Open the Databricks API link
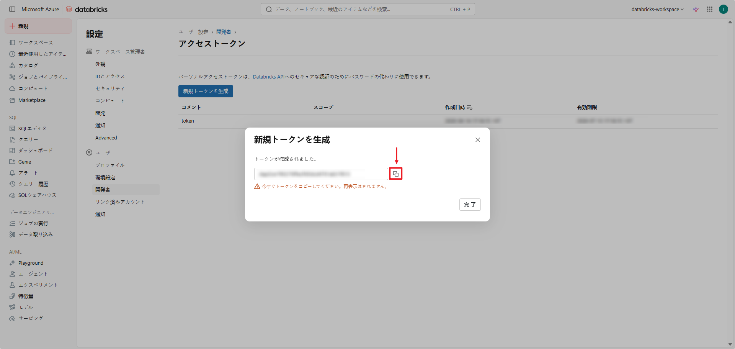The image size is (735, 349). click(x=268, y=77)
